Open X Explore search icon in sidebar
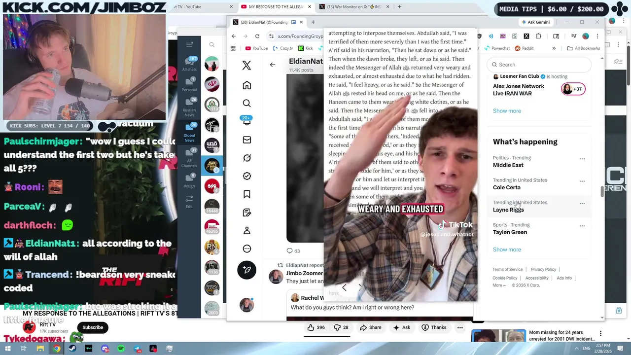Image resolution: width=631 pixels, height=355 pixels. pos(247,103)
